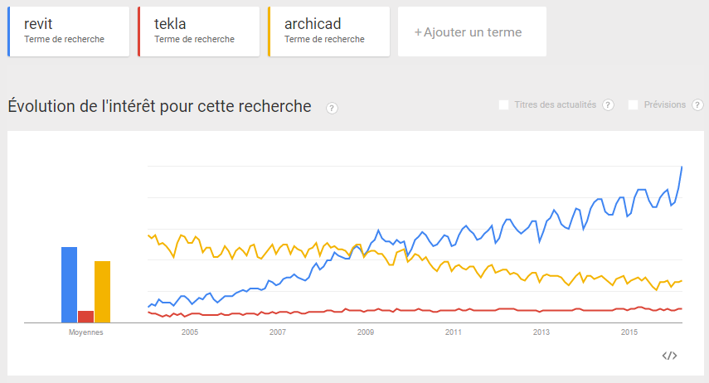
Task: Click the red tekla average bar
Action: click(85, 316)
